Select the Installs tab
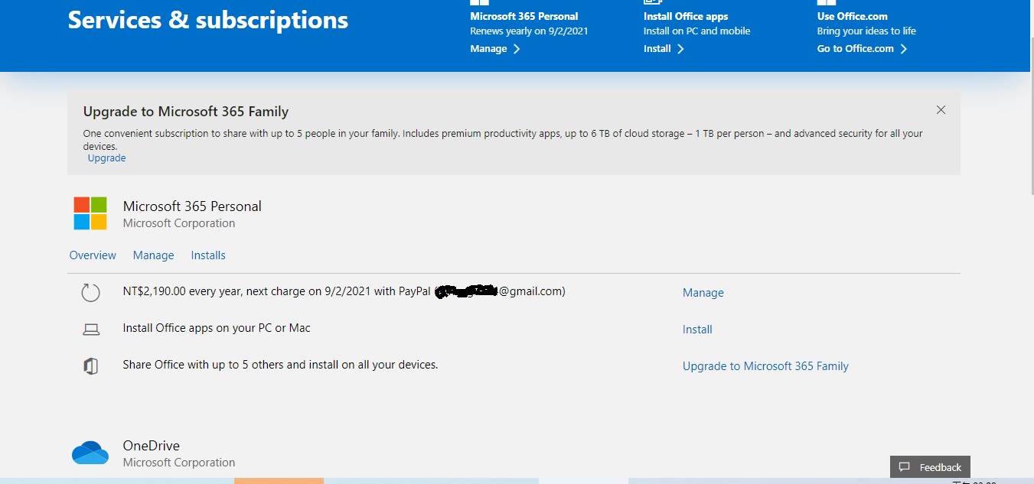1034x484 pixels. 208,255
